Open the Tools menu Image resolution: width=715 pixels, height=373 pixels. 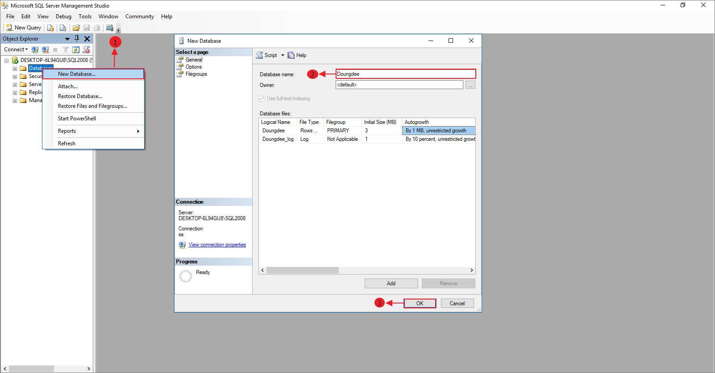pyautogui.click(x=85, y=16)
